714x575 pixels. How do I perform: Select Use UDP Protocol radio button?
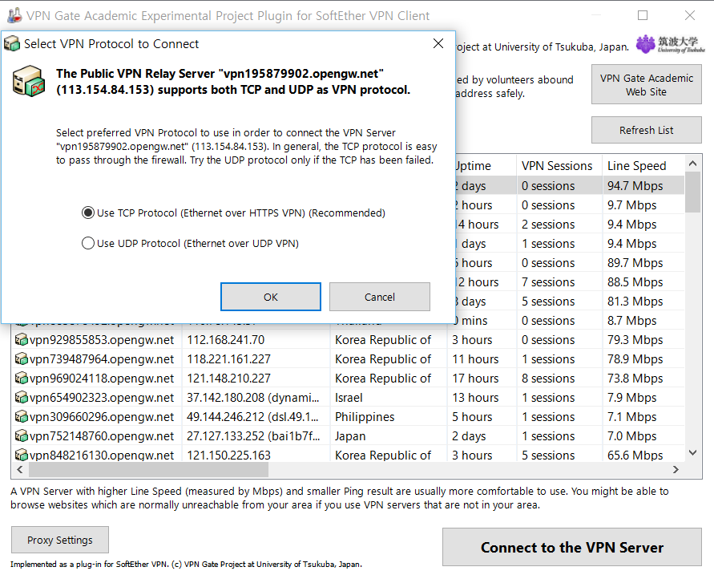88,243
